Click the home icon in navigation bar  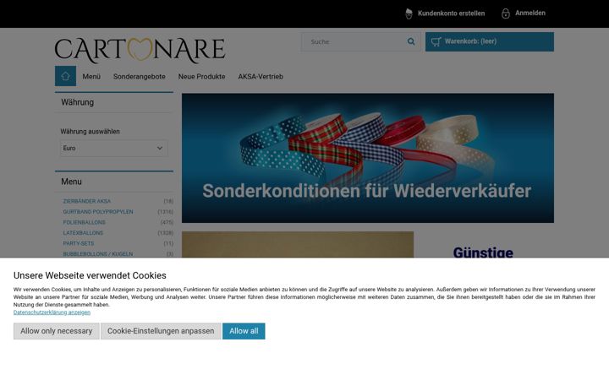(65, 76)
